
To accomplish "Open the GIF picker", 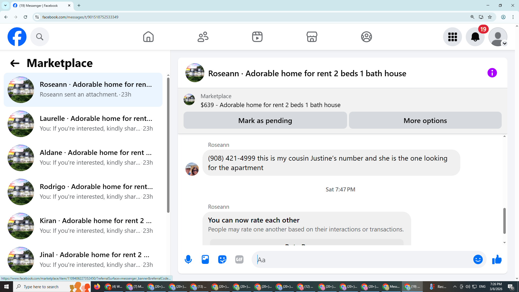I will (x=239, y=260).
